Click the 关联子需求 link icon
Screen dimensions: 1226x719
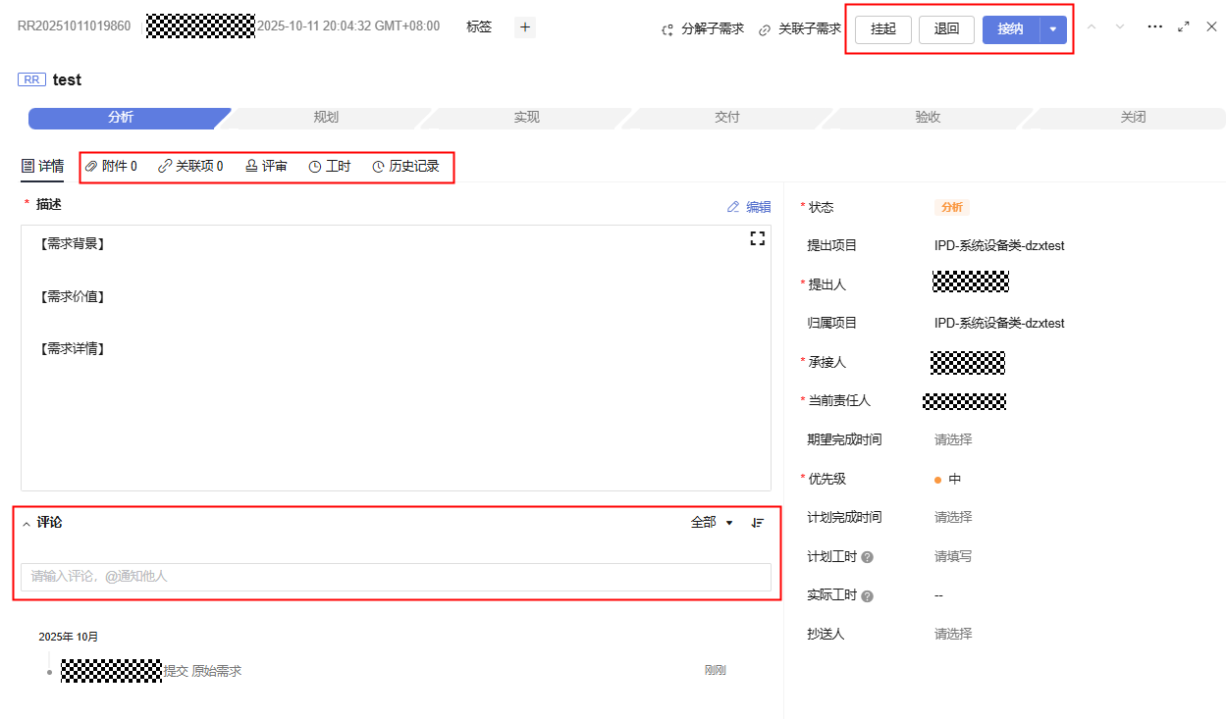pyautogui.click(x=765, y=29)
